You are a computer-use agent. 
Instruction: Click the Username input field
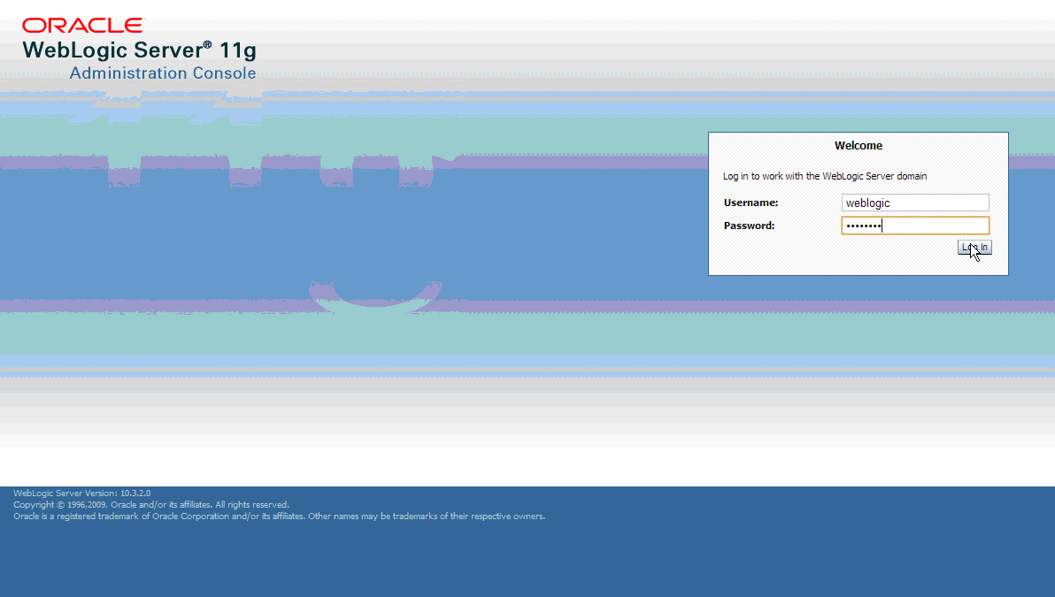[x=915, y=203]
